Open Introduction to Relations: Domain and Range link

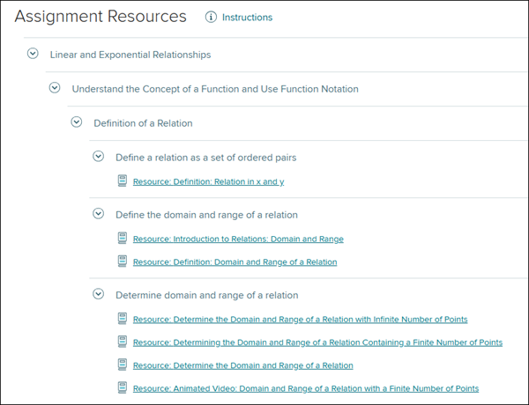(238, 239)
